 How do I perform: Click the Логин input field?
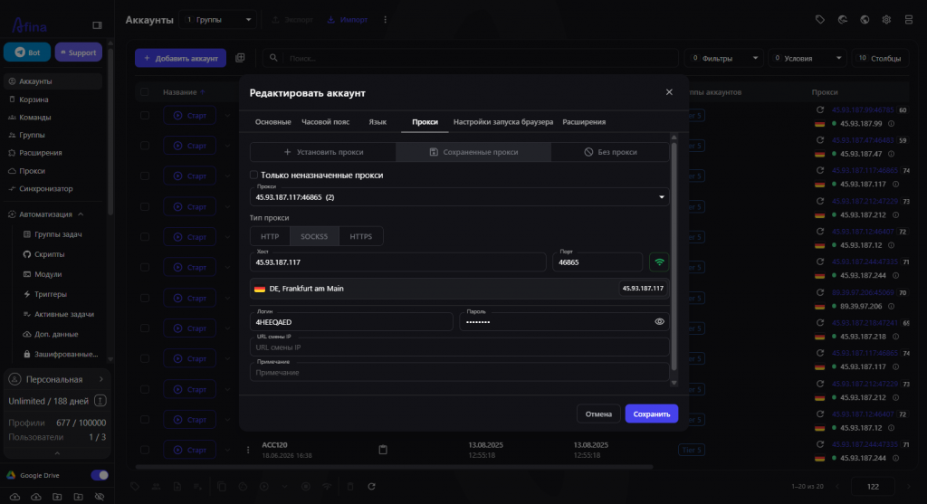tap(351, 321)
